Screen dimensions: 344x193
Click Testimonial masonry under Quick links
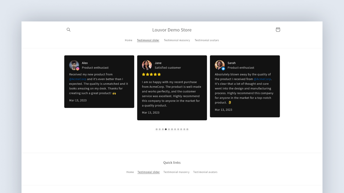176,172
